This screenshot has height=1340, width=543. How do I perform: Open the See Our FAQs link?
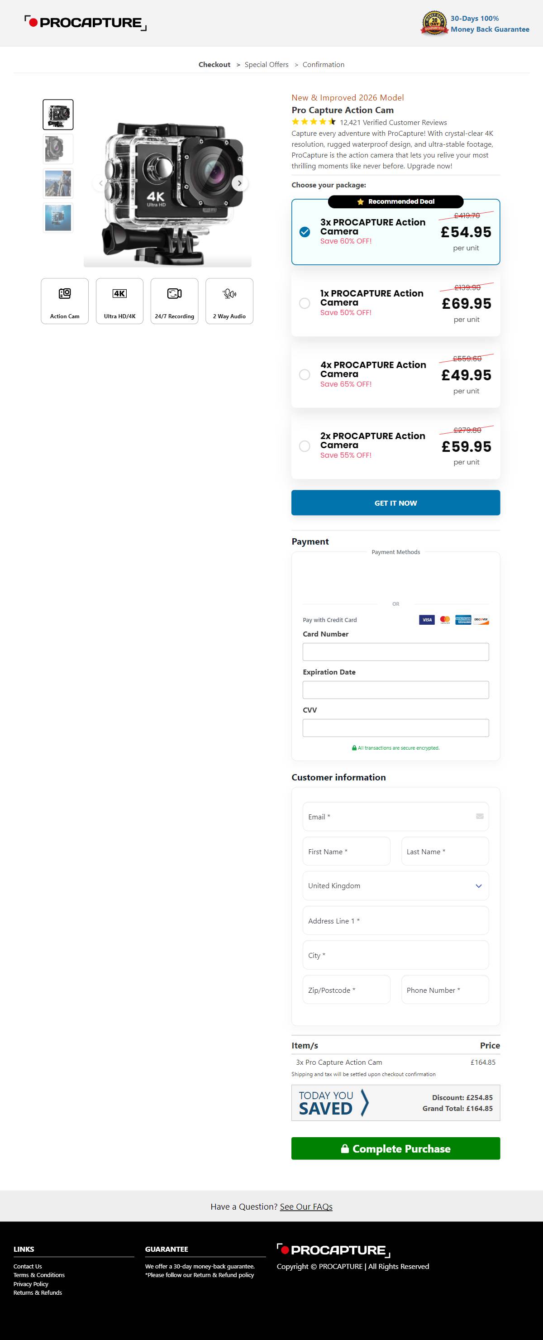[x=306, y=1207]
